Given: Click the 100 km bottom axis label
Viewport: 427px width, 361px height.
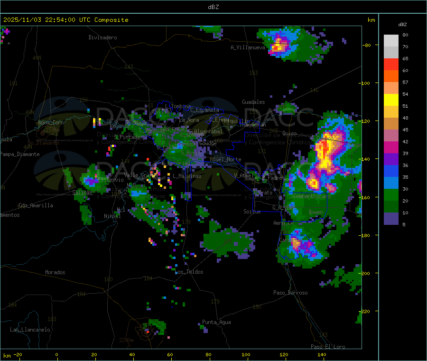Looking at the screenshot, I should pyautogui.click(x=246, y=354).
